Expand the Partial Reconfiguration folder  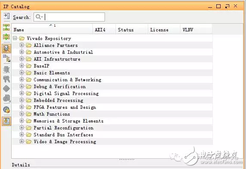22,128
